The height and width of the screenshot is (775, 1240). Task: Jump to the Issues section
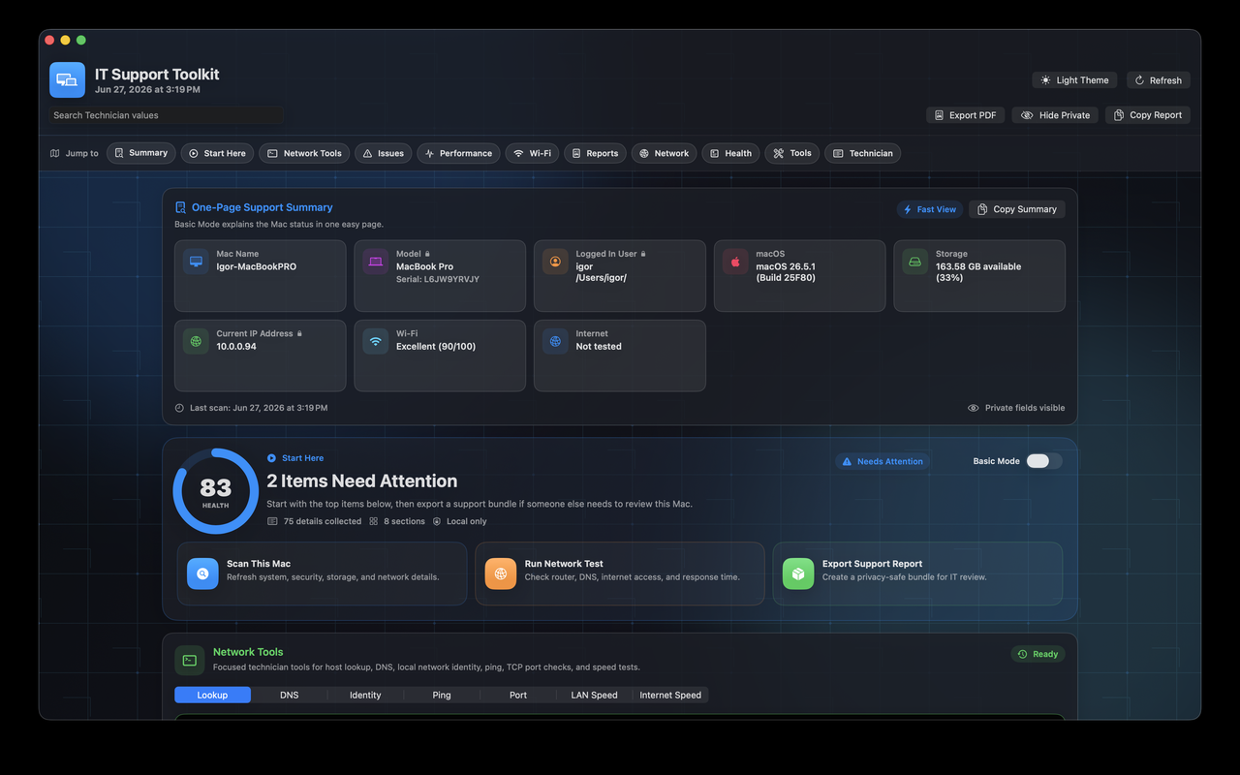pyautogui.click(x=384, y=153)
